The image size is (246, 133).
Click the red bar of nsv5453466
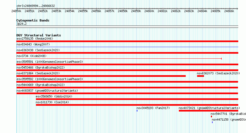coord(127,70)
